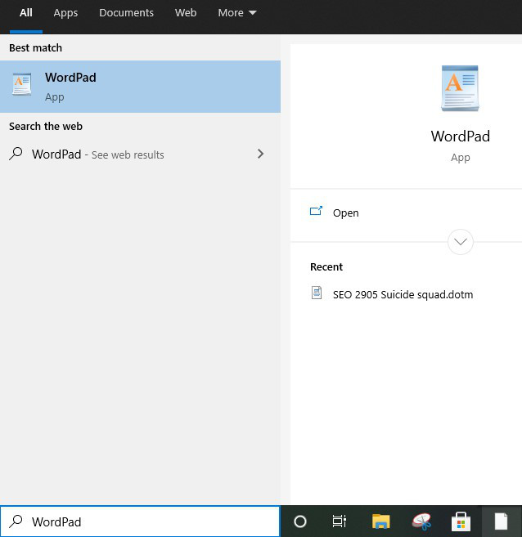The width and height of the screenshot is (522, 537).
Task: Open recent file SEO 2905 Suicide squad.dotm
Action: [403, 294]
